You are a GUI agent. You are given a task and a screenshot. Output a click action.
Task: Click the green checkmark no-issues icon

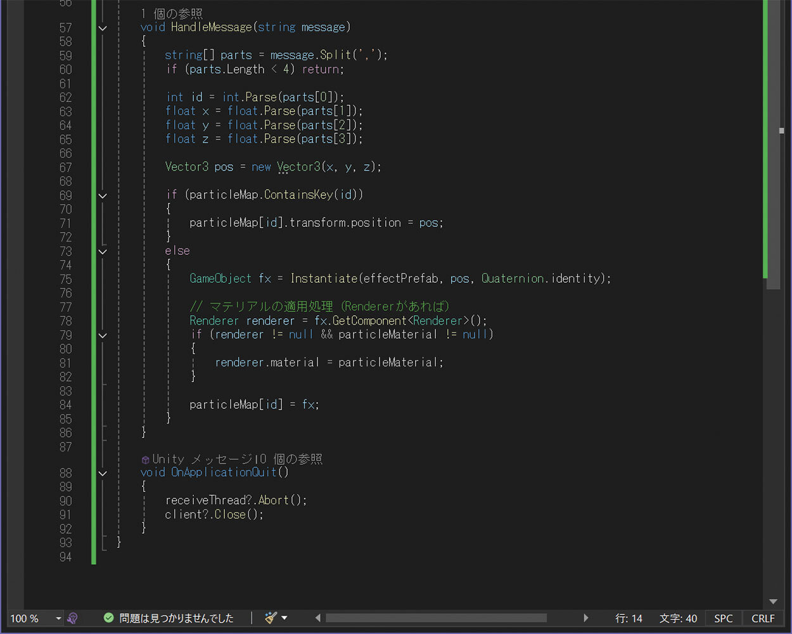click(x=108, y=618)
